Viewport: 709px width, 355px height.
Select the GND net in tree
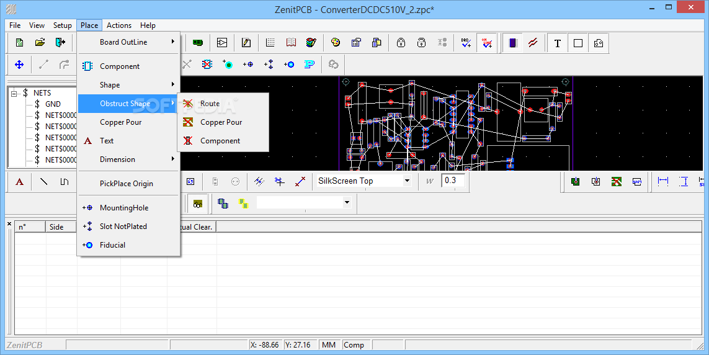pyautogui.click(x=53, y=104)
